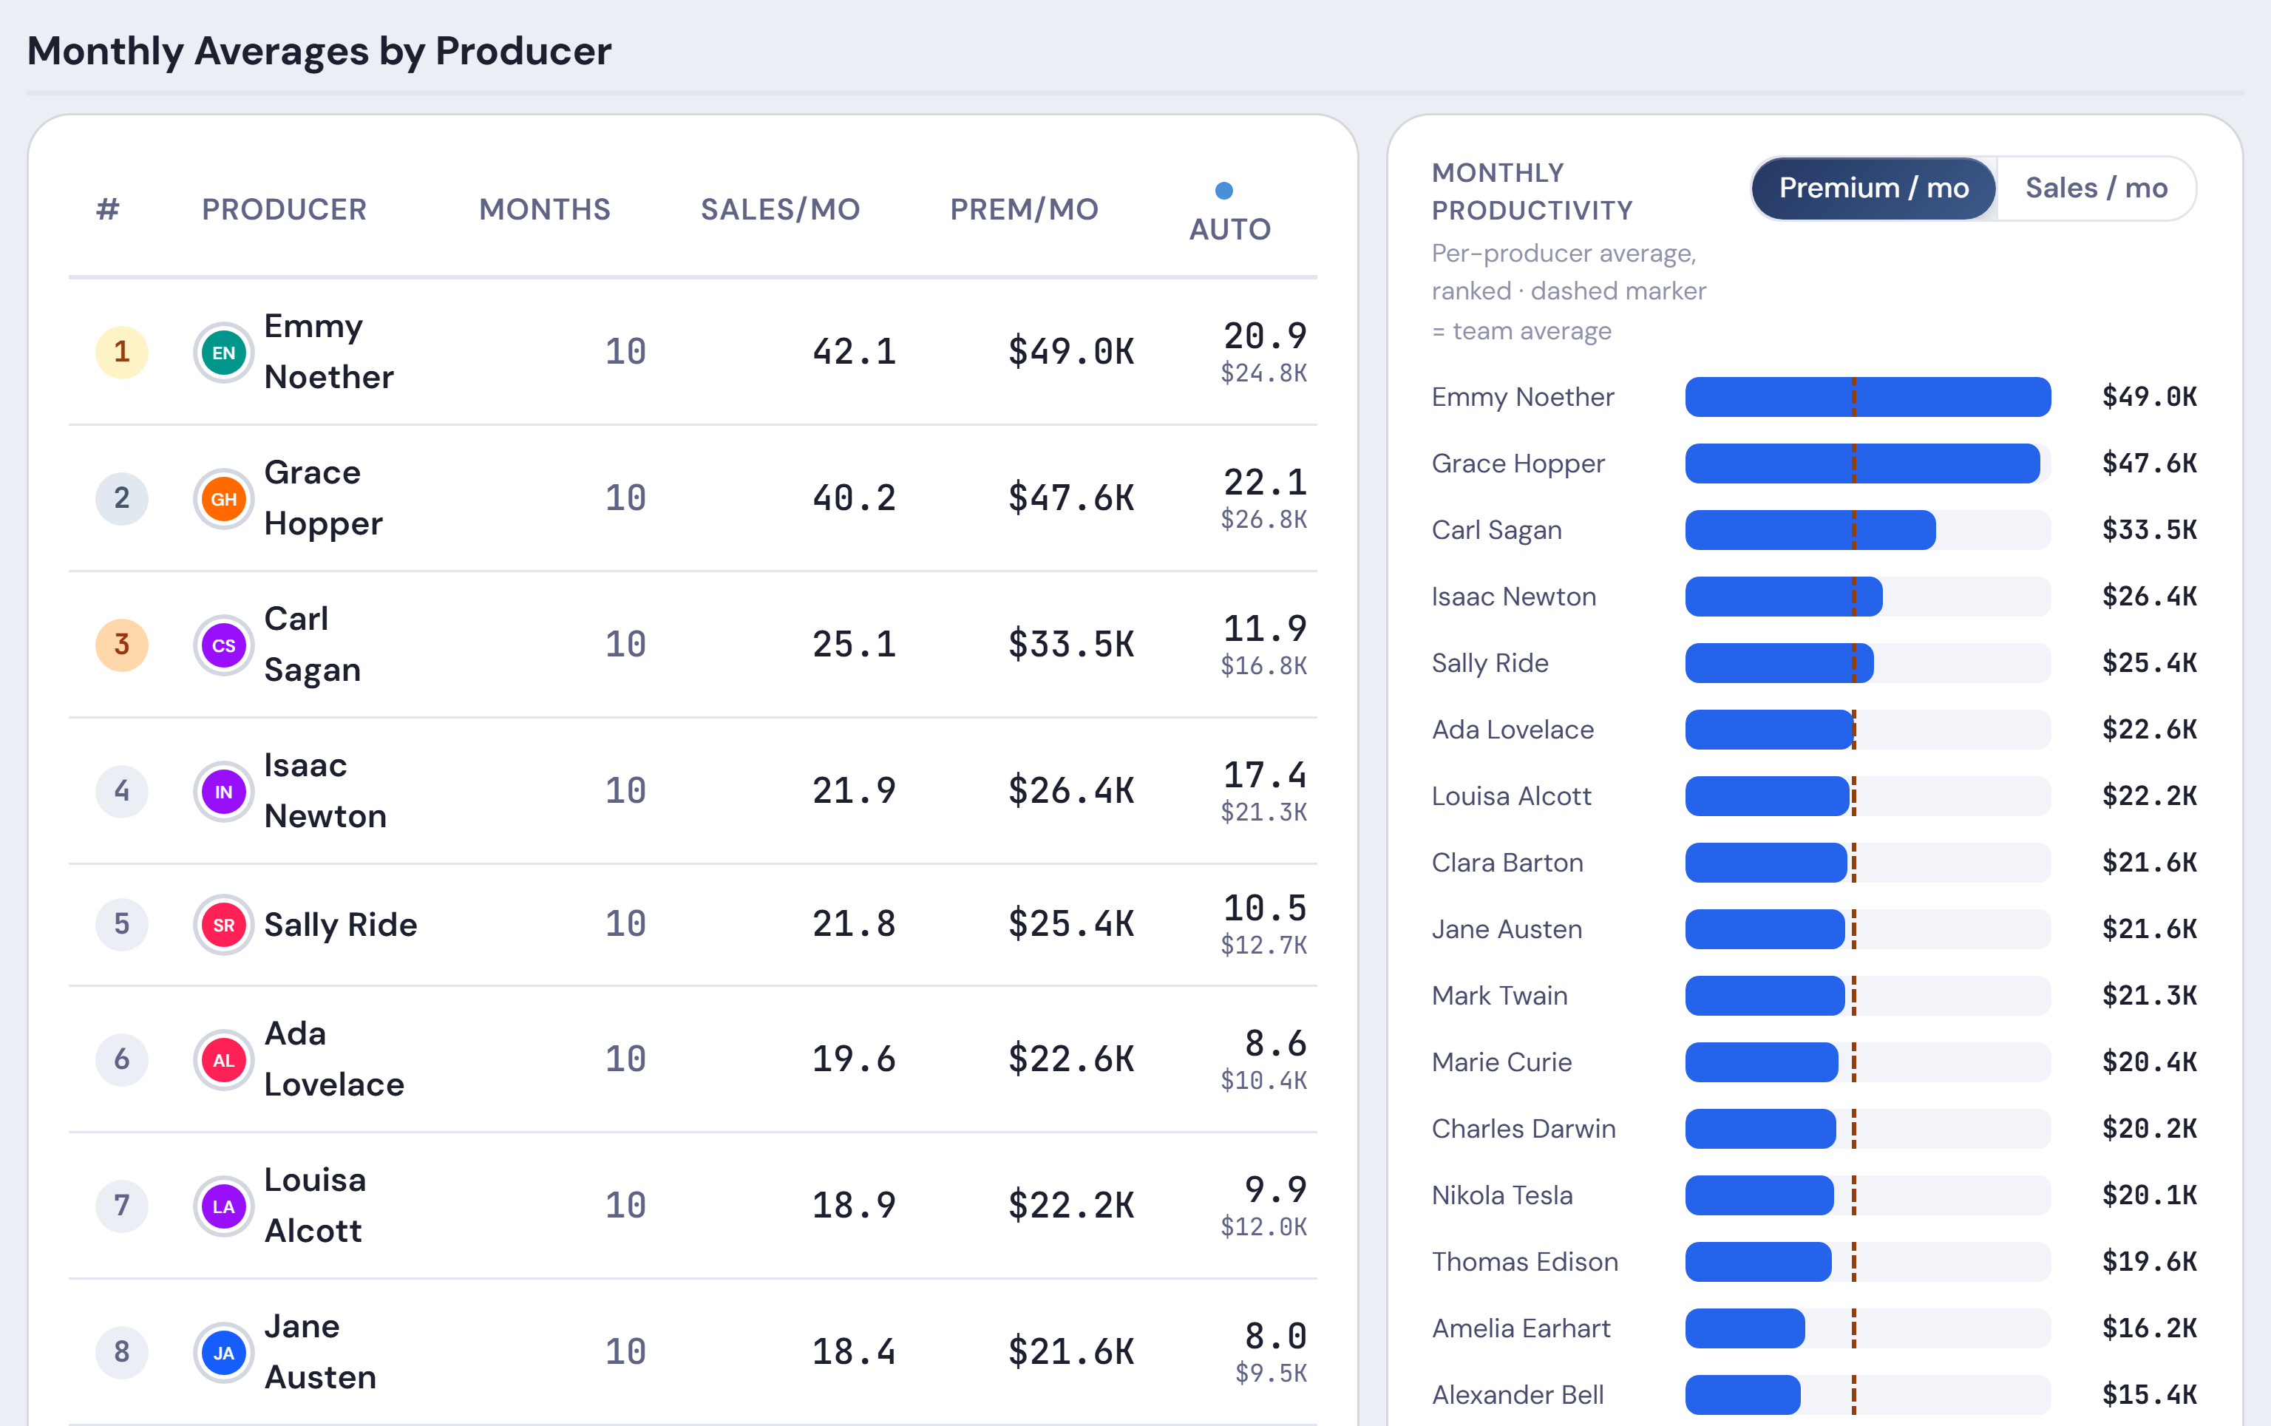Click the Monthly Averages by Producer heading
The width and height of the screenshot is (2271, 1426).
[319, 51]
